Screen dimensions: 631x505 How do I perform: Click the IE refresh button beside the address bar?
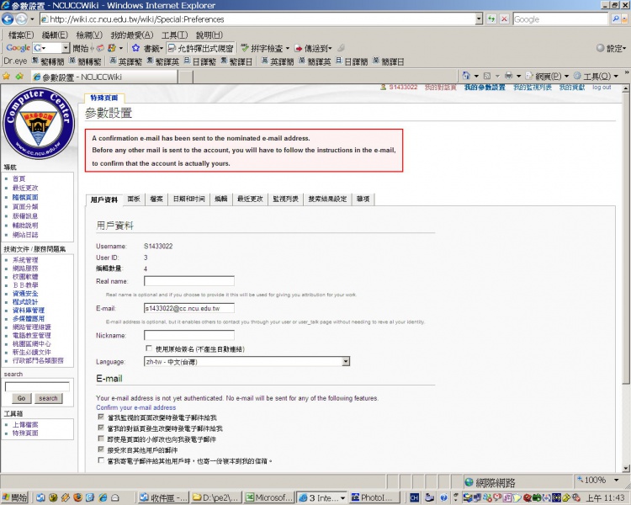click(490, 19)
